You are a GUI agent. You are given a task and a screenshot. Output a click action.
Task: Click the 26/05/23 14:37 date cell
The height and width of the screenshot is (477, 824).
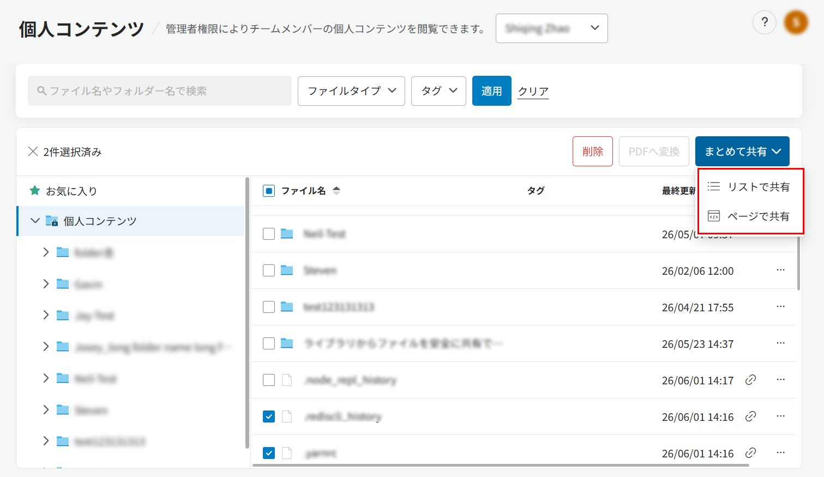(697, 344)
